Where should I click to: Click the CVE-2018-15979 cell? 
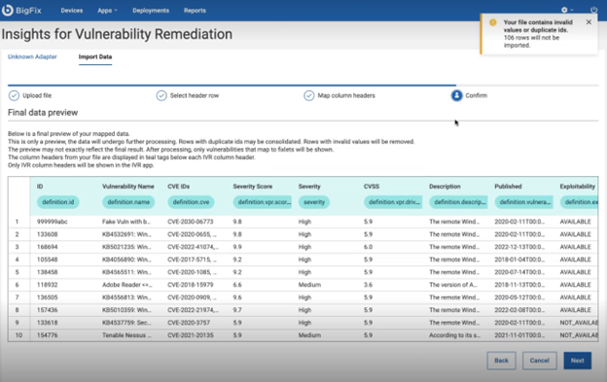[190, 285]
